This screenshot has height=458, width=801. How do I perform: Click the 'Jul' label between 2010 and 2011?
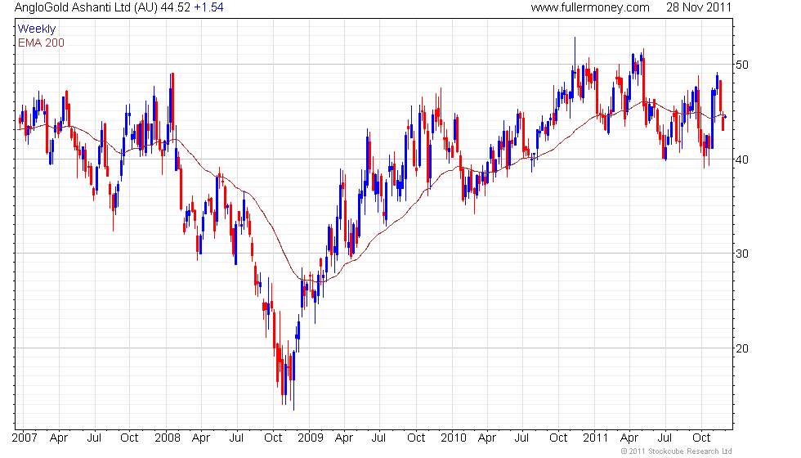pos(521,438)
